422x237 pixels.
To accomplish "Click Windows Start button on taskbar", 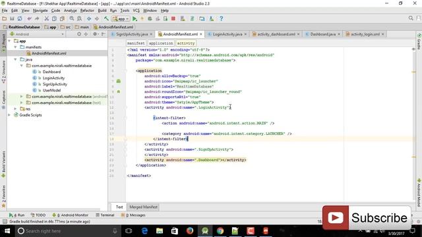I will click(x=7, y=231).
